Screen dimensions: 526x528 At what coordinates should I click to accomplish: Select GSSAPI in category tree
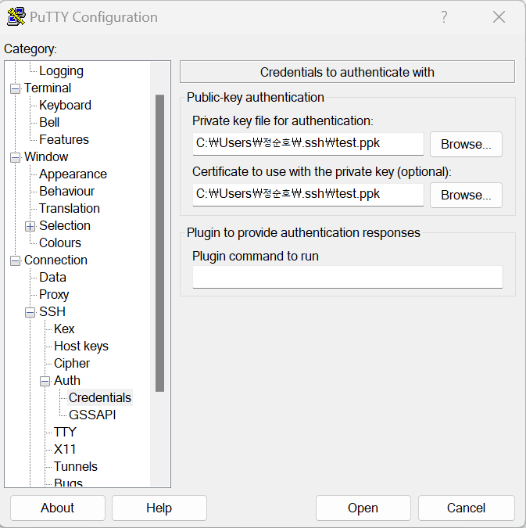click(92, 415)
